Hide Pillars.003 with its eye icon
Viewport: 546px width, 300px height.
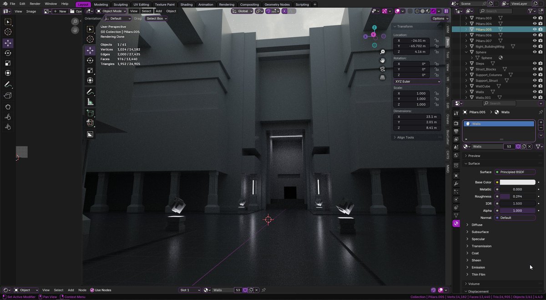click(535, 18)
